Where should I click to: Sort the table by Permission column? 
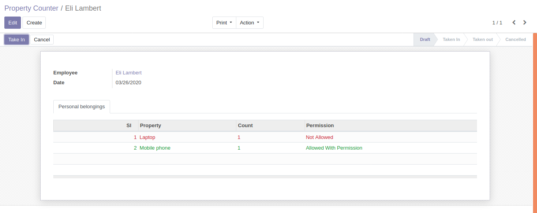tap(320, 126)
